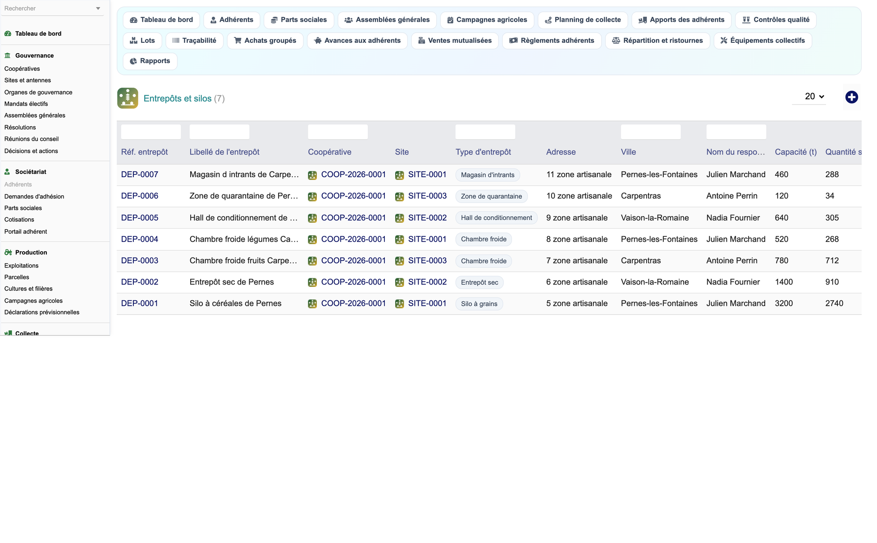Click the Achats groupés cart icon
The width and height of the screenshot is (877, 543).
pos(238,41)
